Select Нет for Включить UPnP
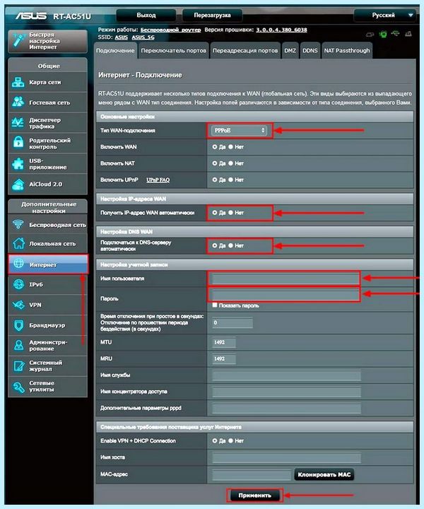 pos(230,180)
